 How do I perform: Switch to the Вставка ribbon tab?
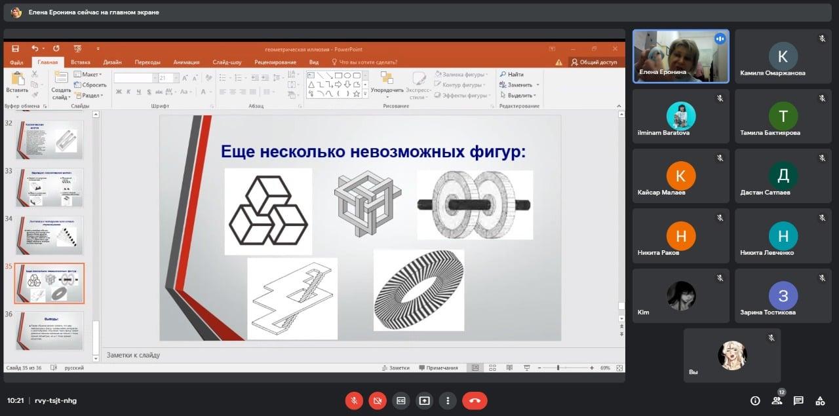point(81,62)
